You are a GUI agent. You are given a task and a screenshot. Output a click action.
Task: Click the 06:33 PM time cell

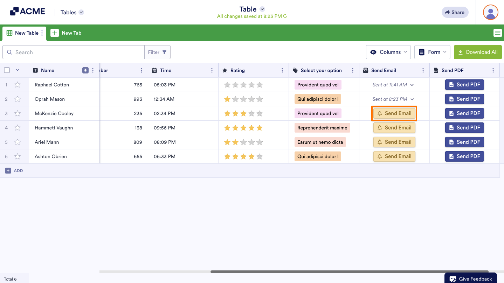tap(183, 156)
